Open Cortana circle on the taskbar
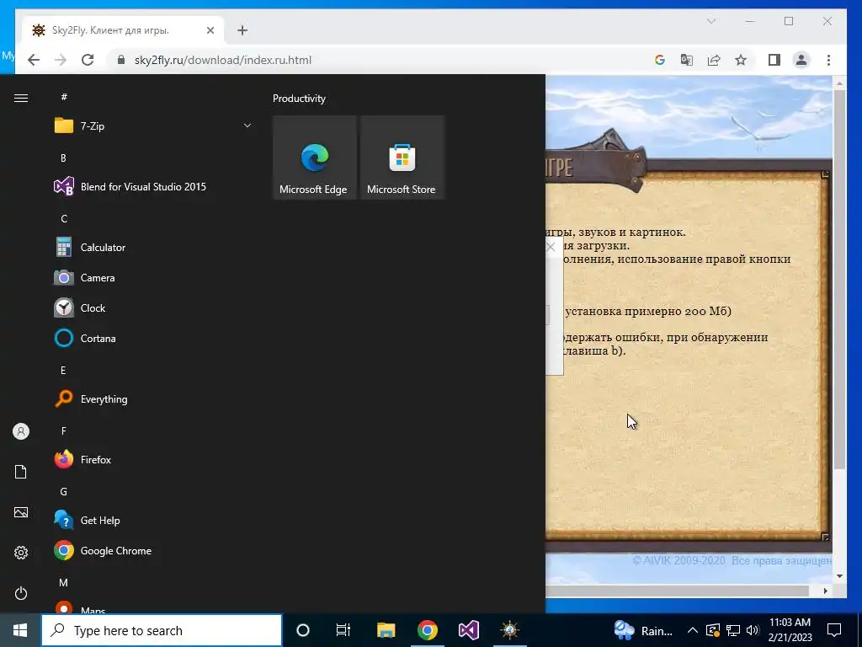This screenshot has height=647, width=862. [x=303, y=630]
